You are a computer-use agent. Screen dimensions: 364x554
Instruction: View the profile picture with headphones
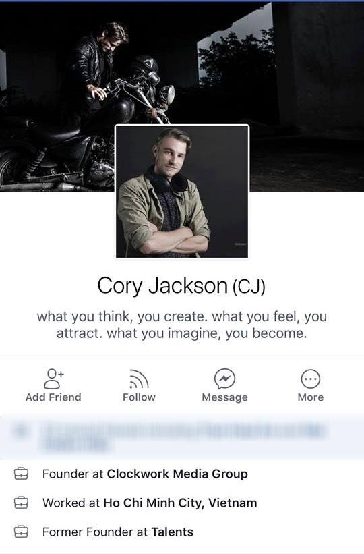[182, 191]
